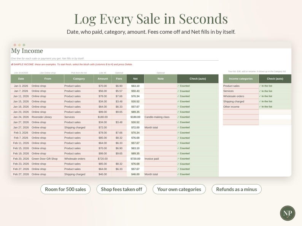Viewport: 302px width, 226px height.
Task: Click the 'My Income' sheet title
Action: click(27, 51)
